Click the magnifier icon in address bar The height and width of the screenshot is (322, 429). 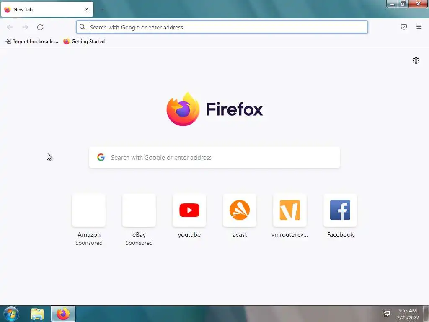[x=83, y=27]
